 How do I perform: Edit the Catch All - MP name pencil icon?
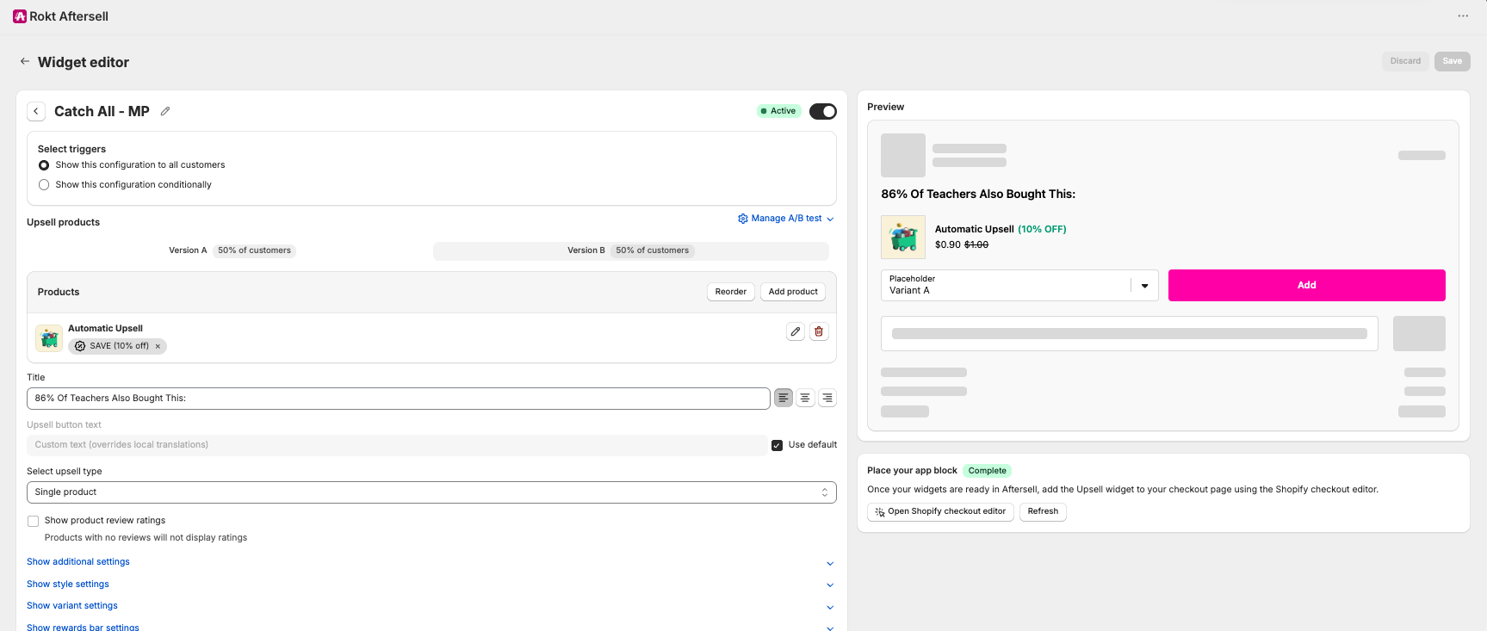click(x=165, y=111)
